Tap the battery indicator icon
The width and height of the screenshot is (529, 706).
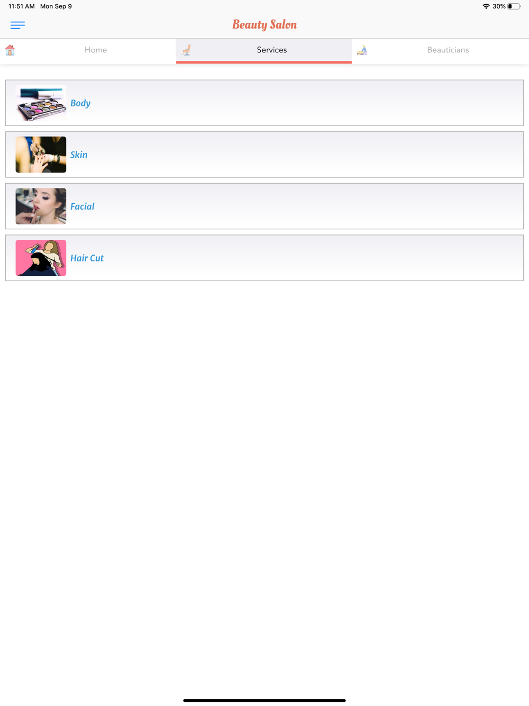click(x=514, y=6)
